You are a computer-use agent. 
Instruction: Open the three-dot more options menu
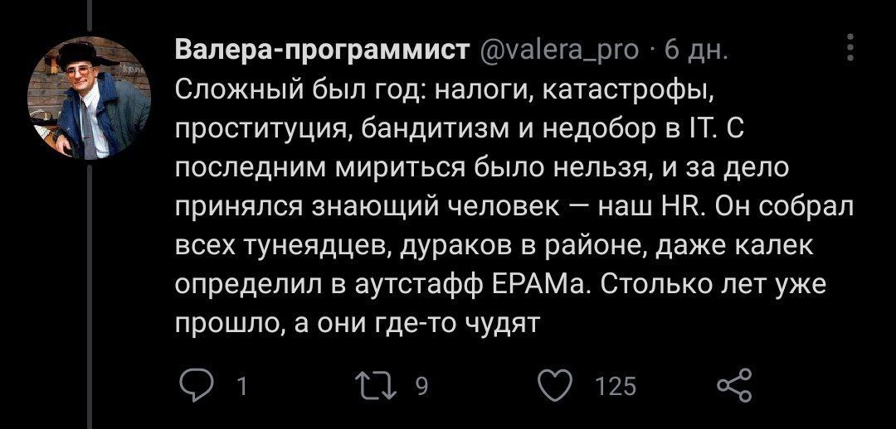coord(851,50)
